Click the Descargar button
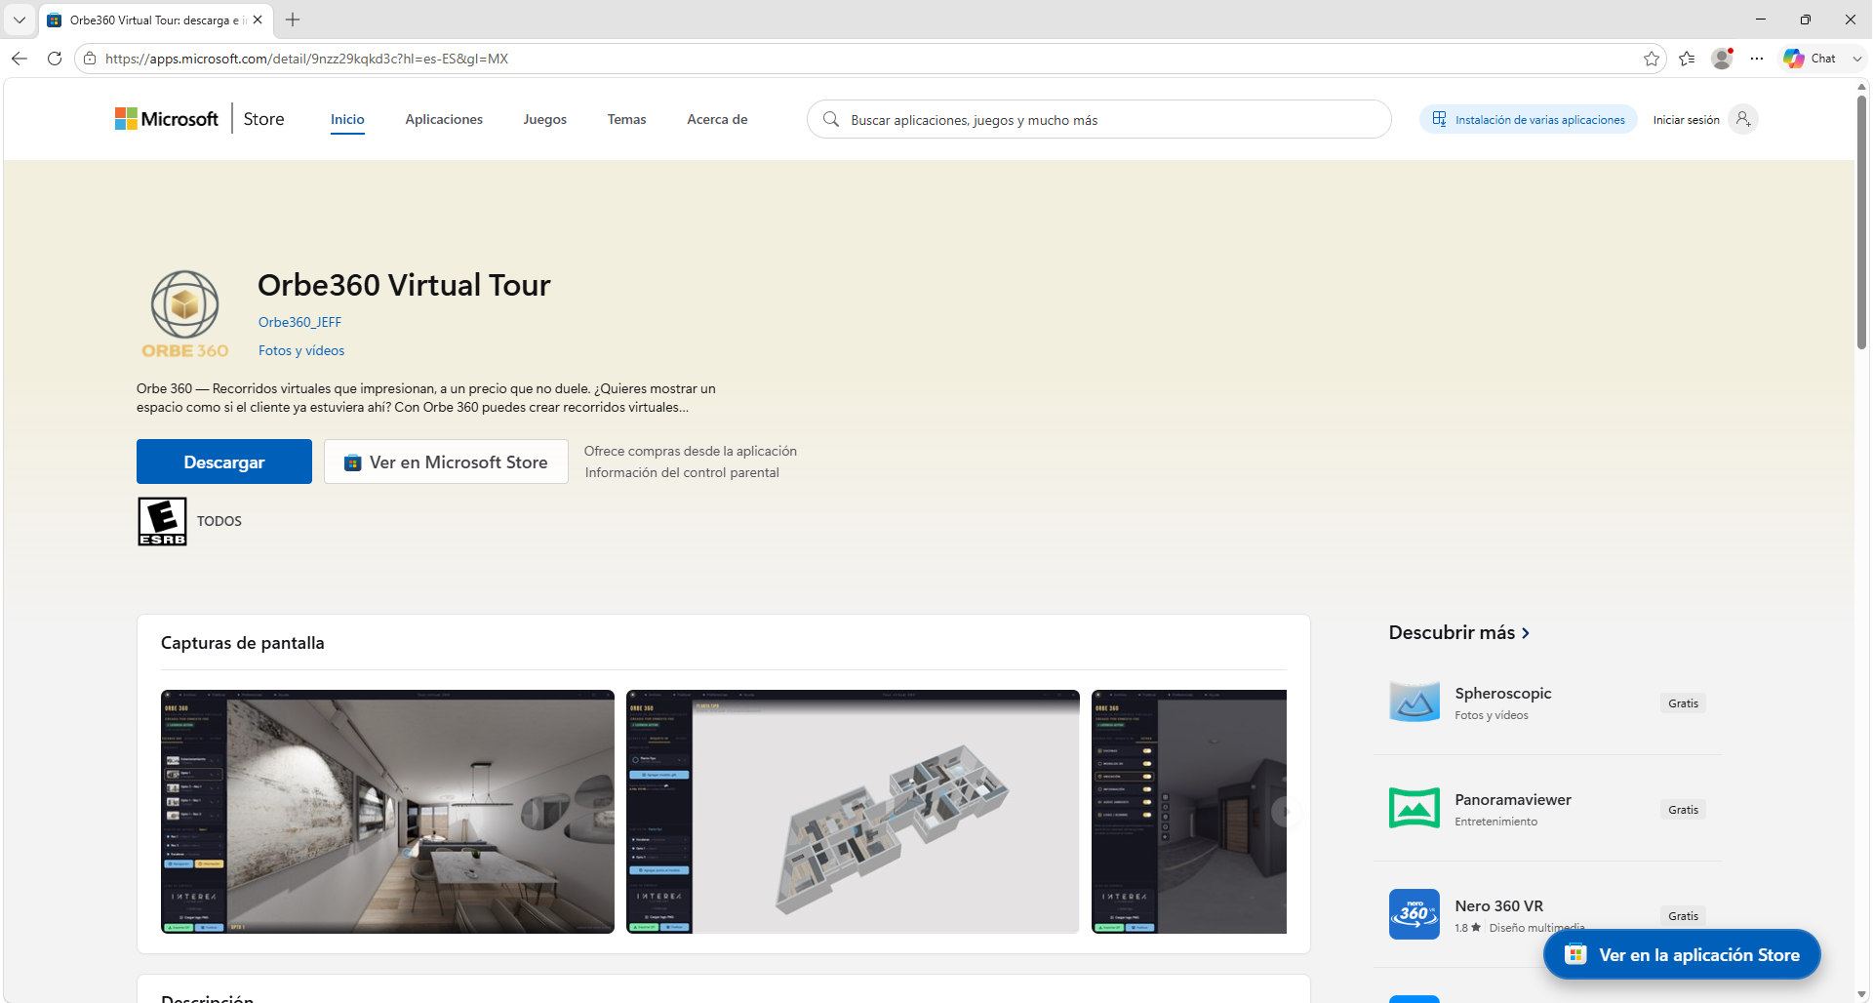The image size is (1873, 1003). click(224, 461)
